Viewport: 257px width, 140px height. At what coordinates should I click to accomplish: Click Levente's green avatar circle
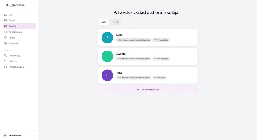pyautogui.click(x=107, y=56)
